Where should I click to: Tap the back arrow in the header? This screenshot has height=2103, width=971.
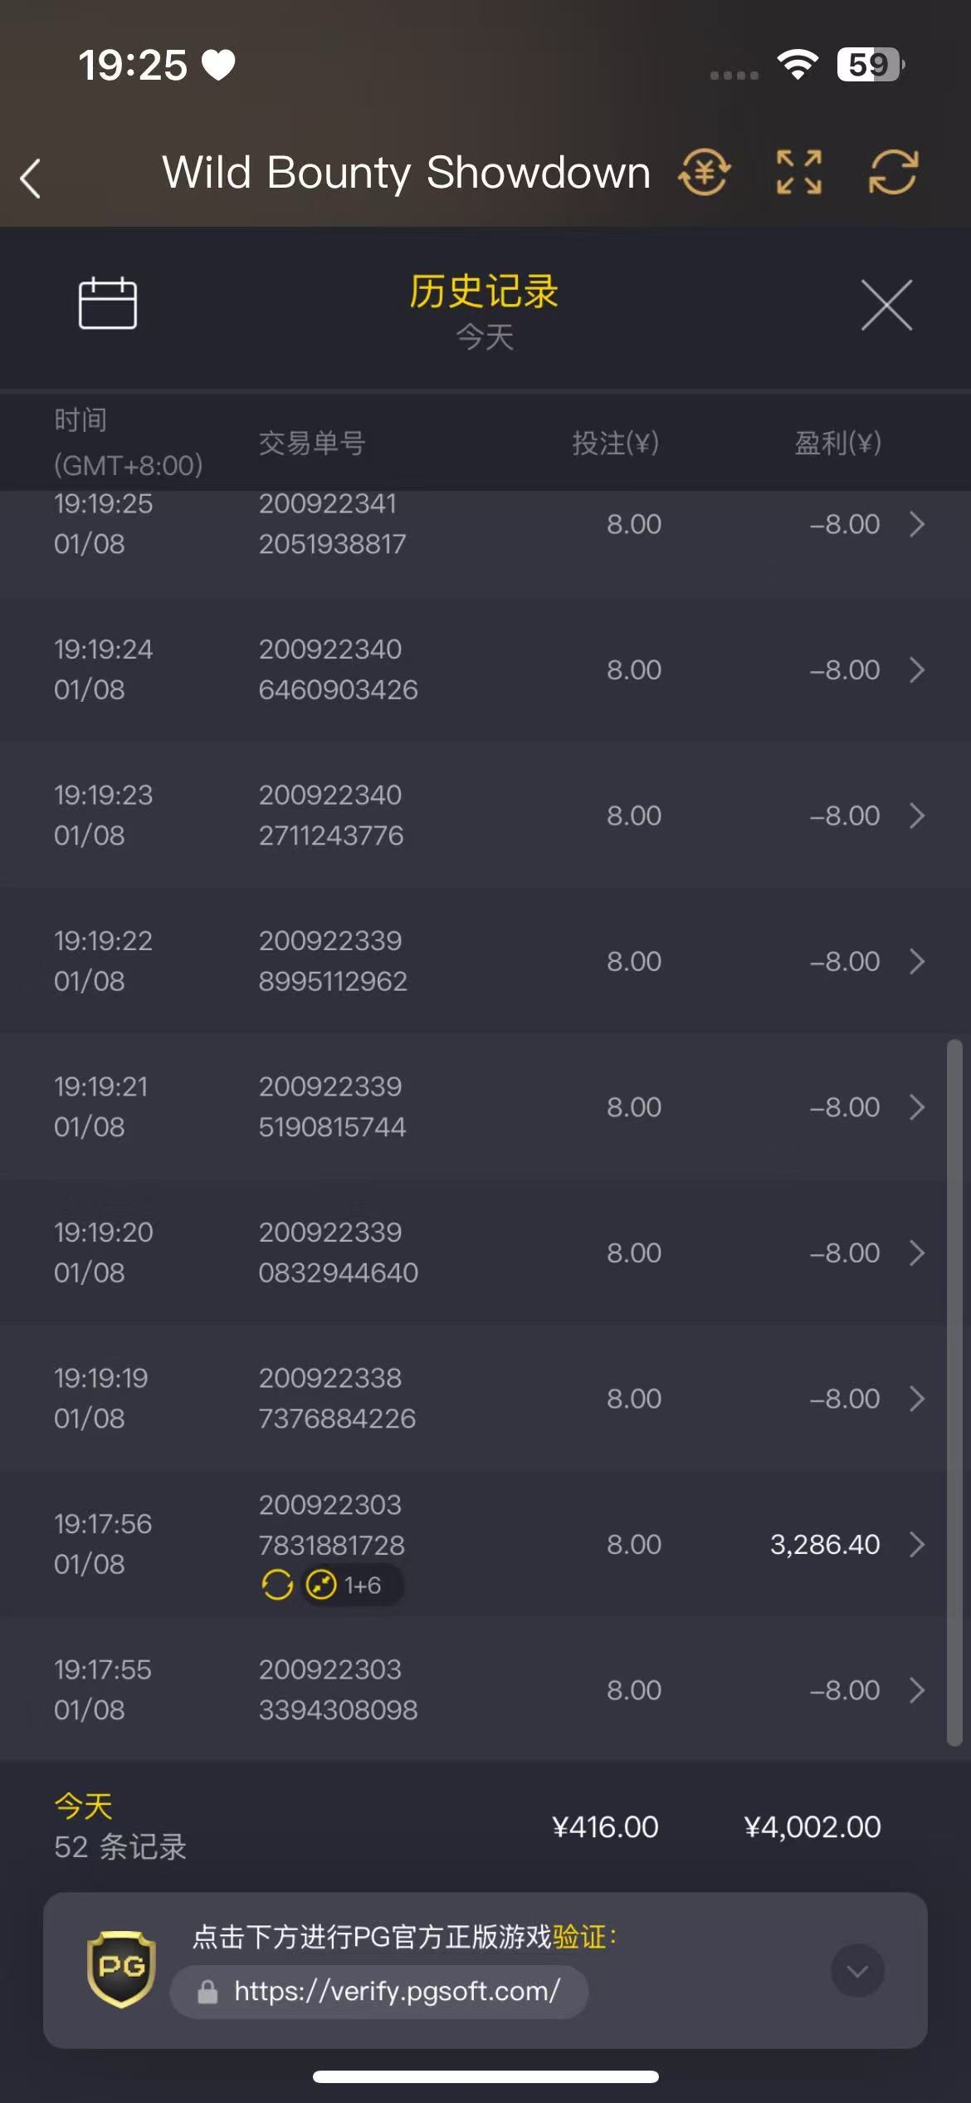click(x=31, y=178)
